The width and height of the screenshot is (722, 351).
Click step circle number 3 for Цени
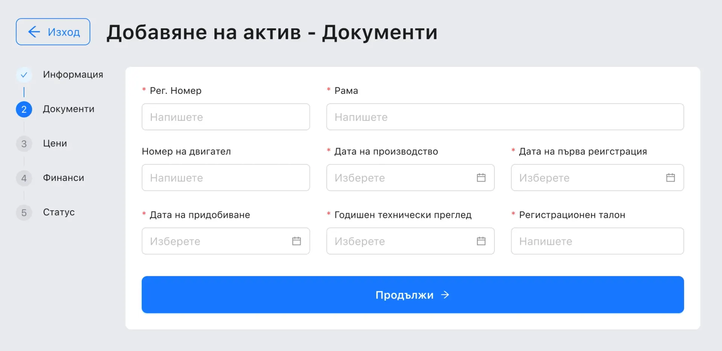click(24, 144)
